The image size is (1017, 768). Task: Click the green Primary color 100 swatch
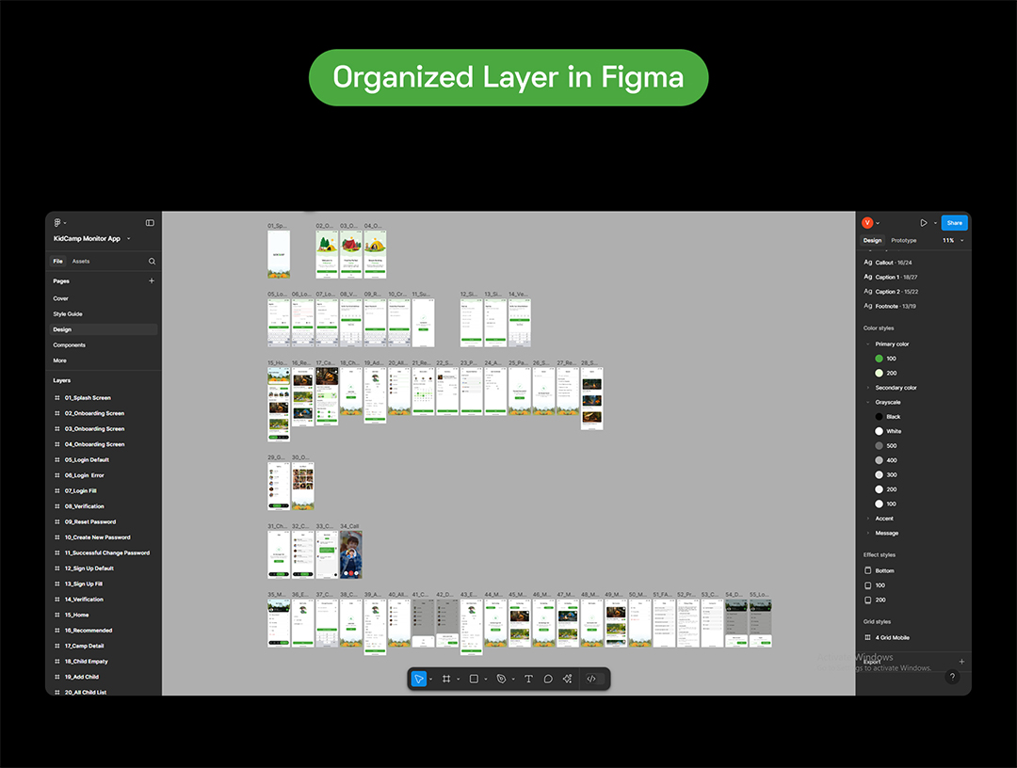880,359
